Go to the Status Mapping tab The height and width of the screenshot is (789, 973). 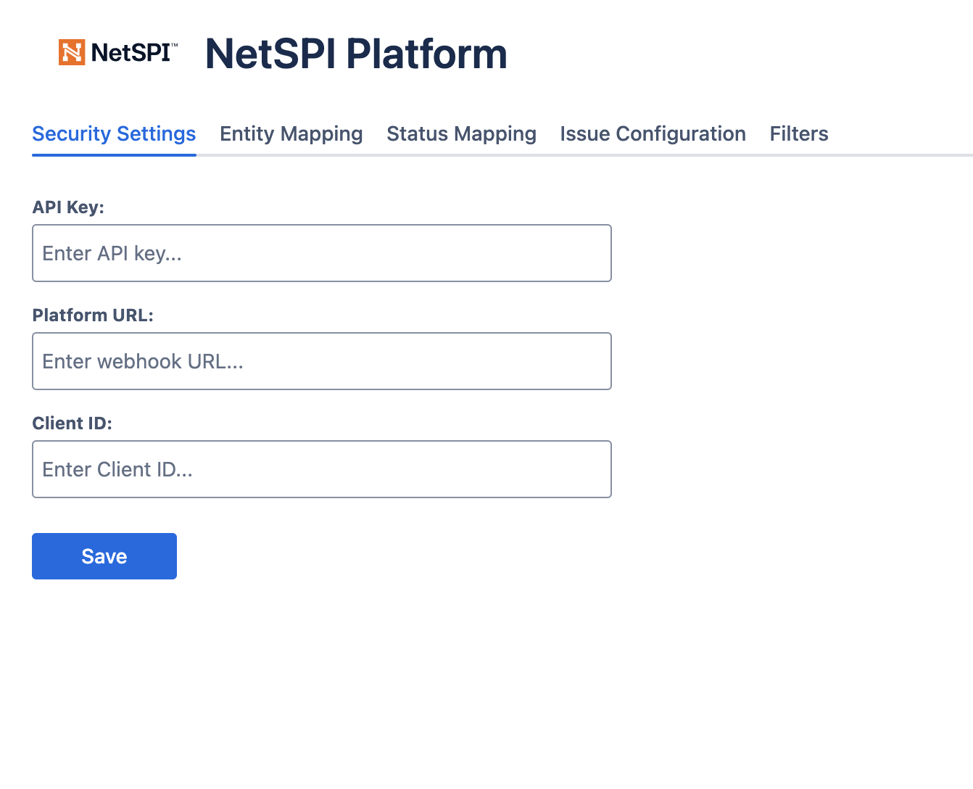point(461,134)
